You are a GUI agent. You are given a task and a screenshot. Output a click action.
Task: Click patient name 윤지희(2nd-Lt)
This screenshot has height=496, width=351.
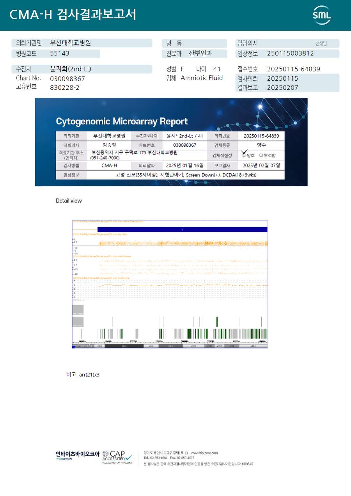pyautogui.click(x=71, y=69)
